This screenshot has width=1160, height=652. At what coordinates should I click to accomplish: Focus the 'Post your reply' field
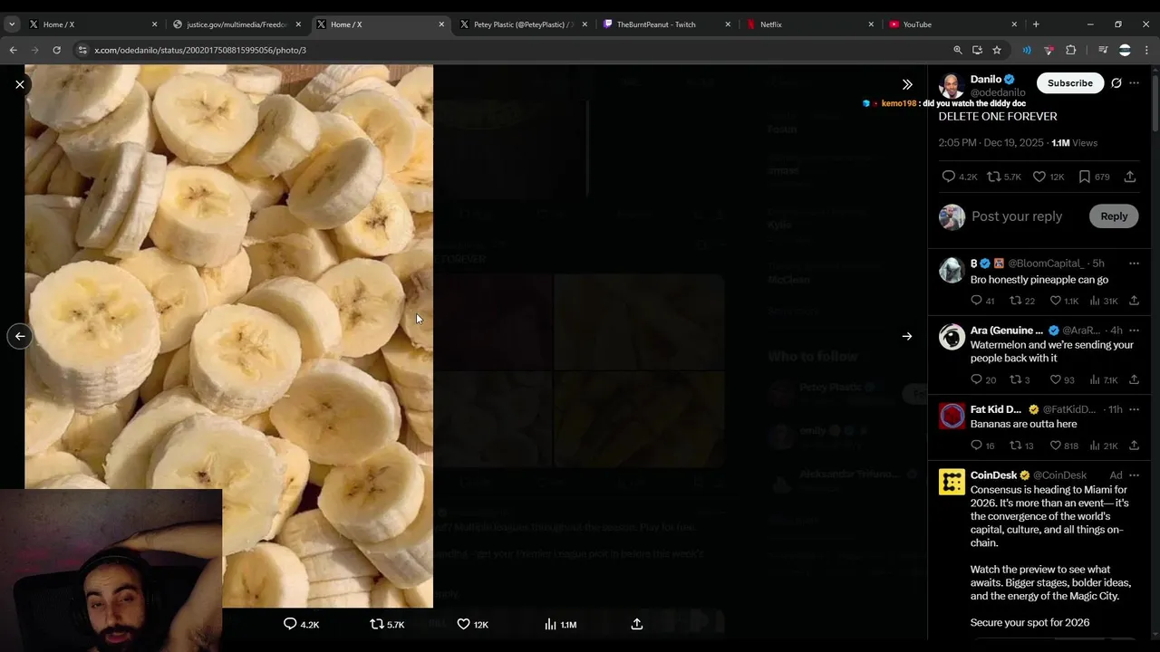[1017, 216]
